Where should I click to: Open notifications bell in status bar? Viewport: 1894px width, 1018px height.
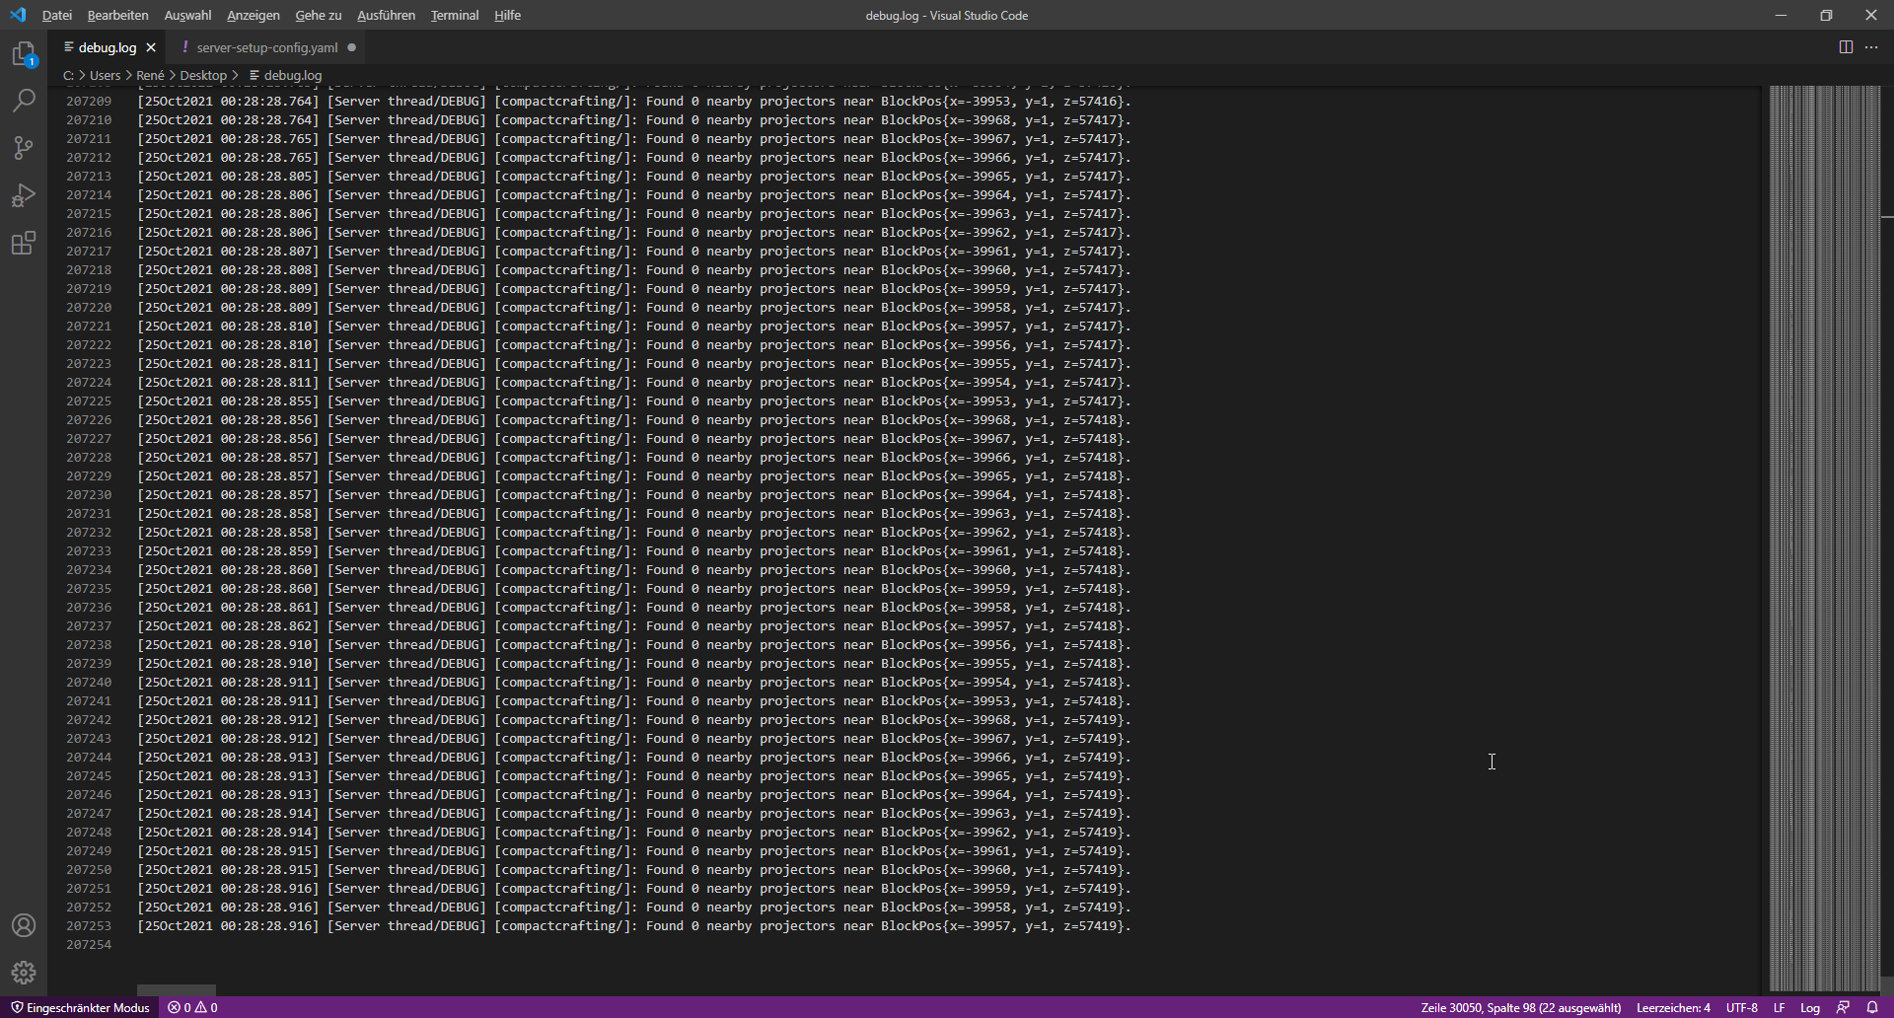[1872, 1007]
